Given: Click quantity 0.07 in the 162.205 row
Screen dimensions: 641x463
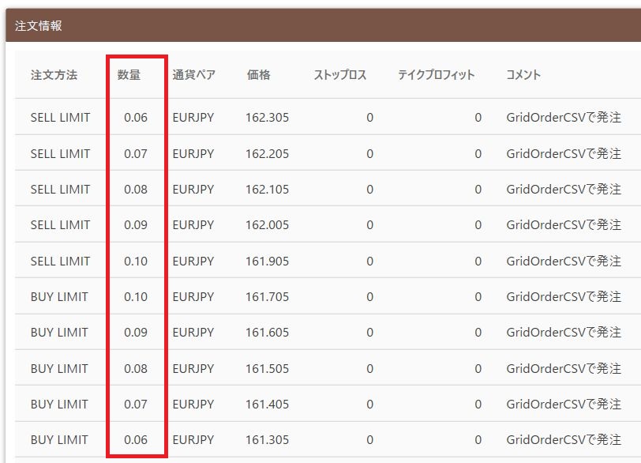Looking at the screenshot, I should click(x=136, y=154).
